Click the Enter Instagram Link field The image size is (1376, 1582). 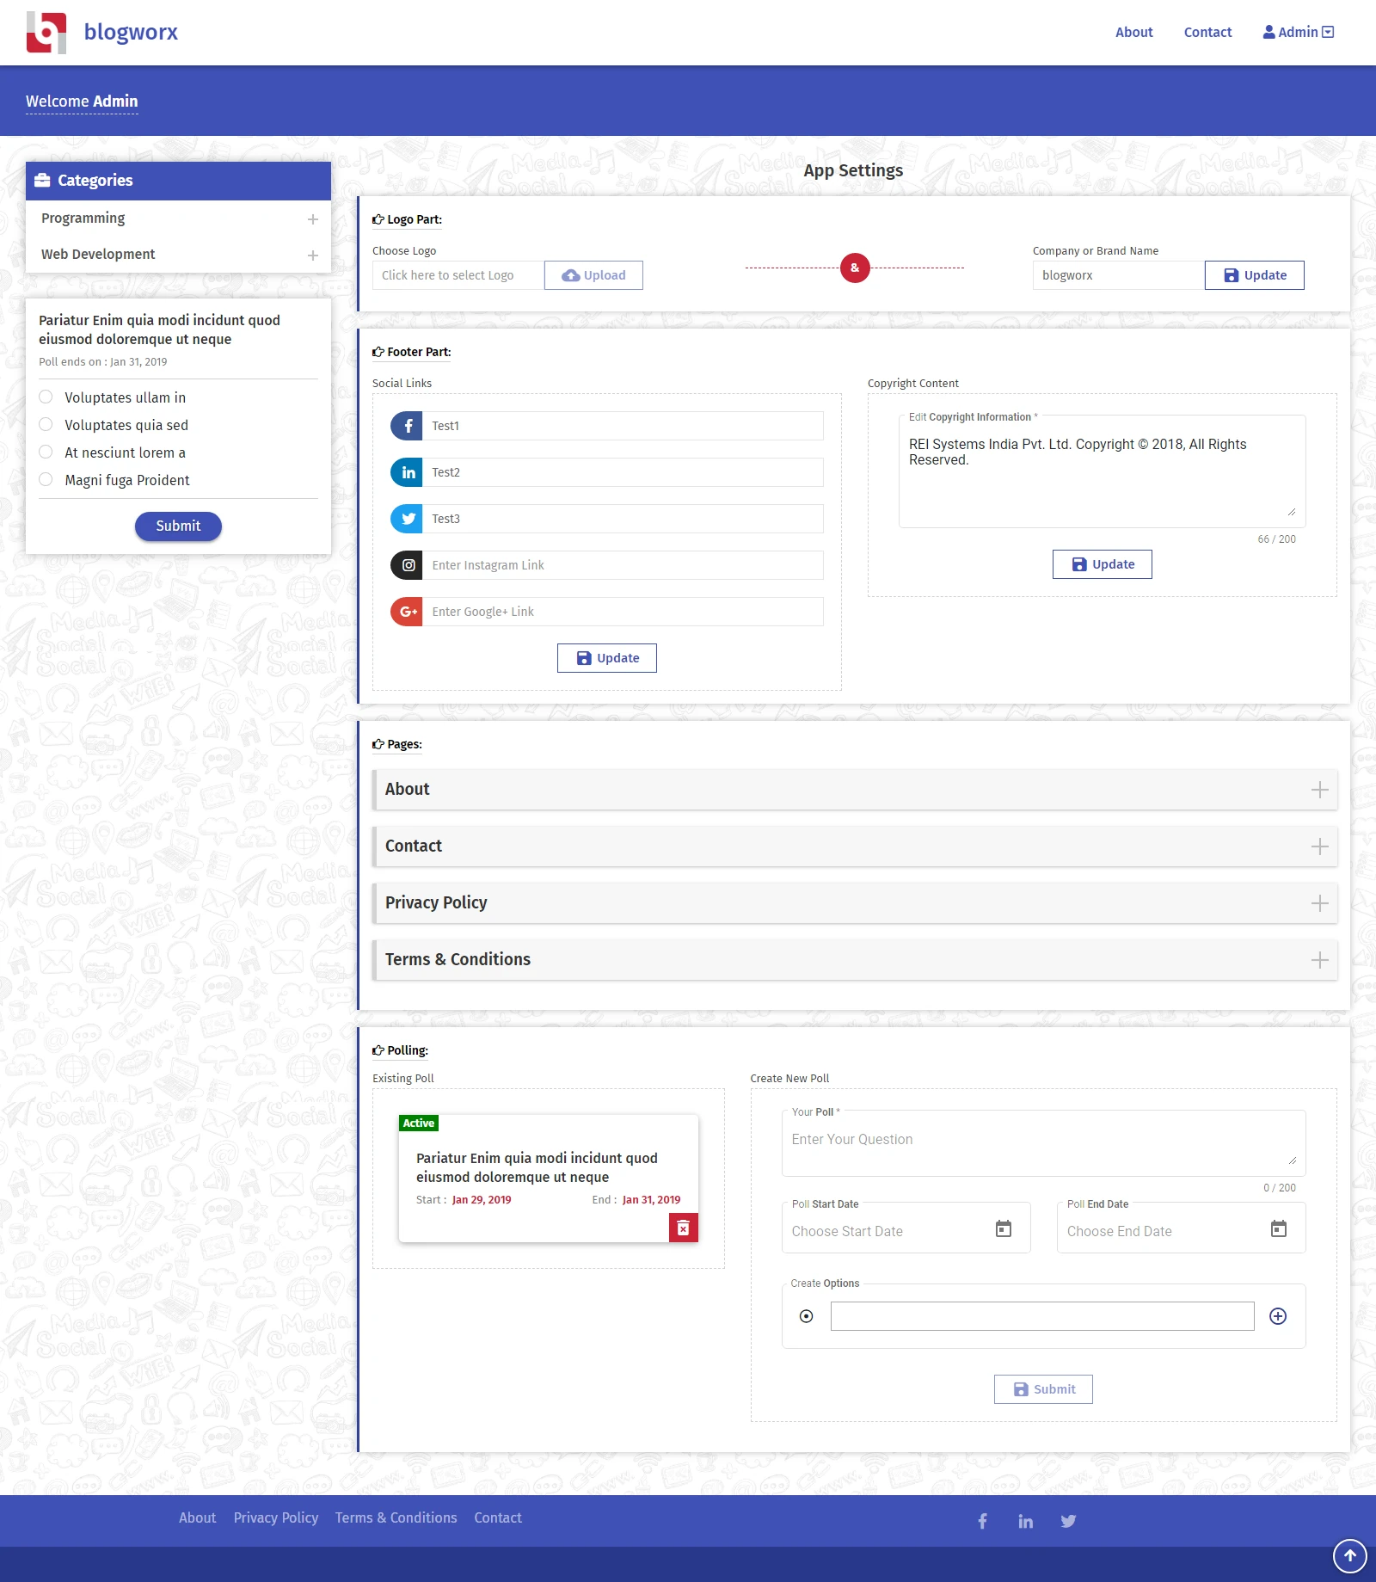[x=623, y=565]
